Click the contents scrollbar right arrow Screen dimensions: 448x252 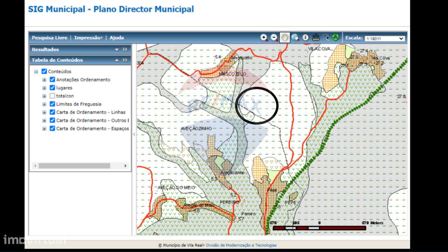pyautogui.click(x=126, y=166)
